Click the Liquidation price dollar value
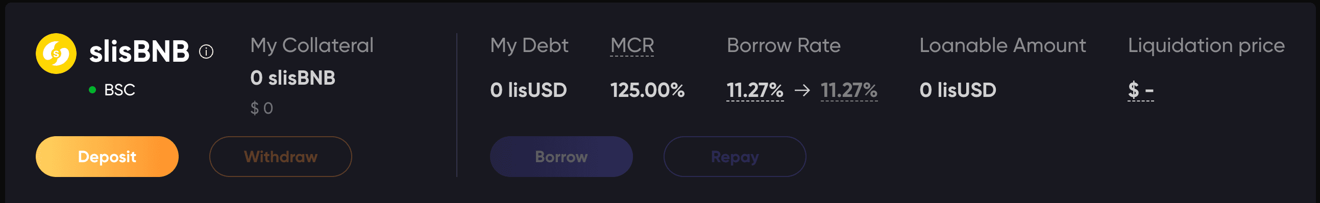 1141,90
